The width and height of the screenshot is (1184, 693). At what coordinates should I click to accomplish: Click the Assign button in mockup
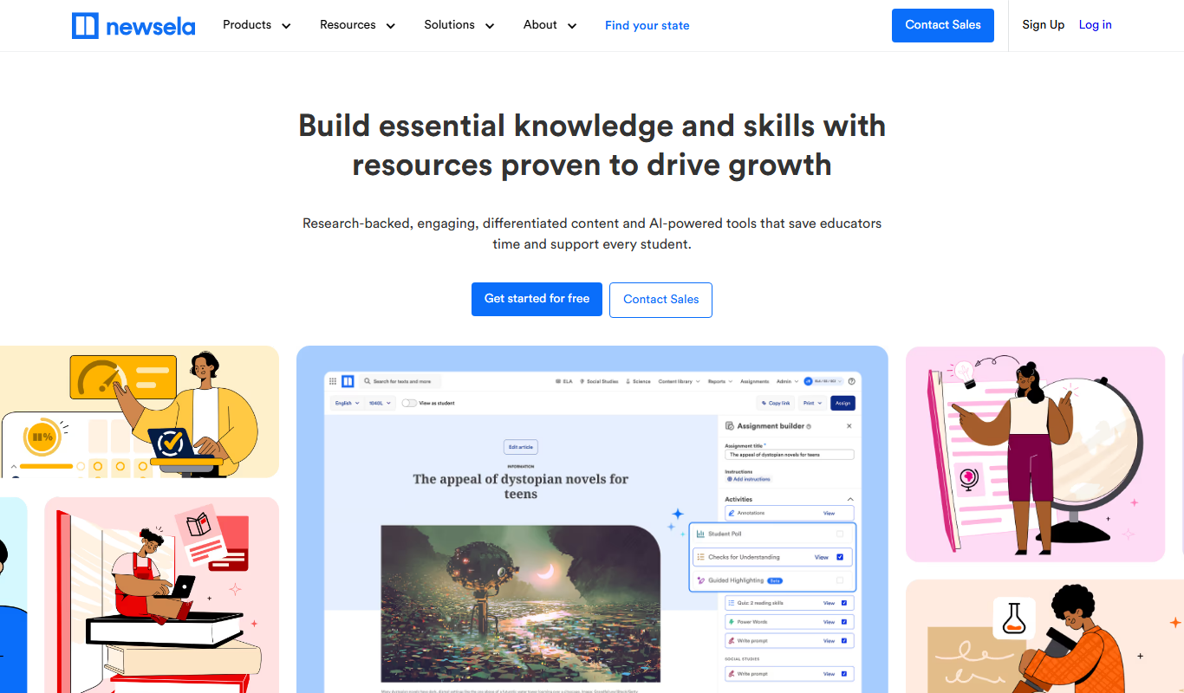coord(842,403)
